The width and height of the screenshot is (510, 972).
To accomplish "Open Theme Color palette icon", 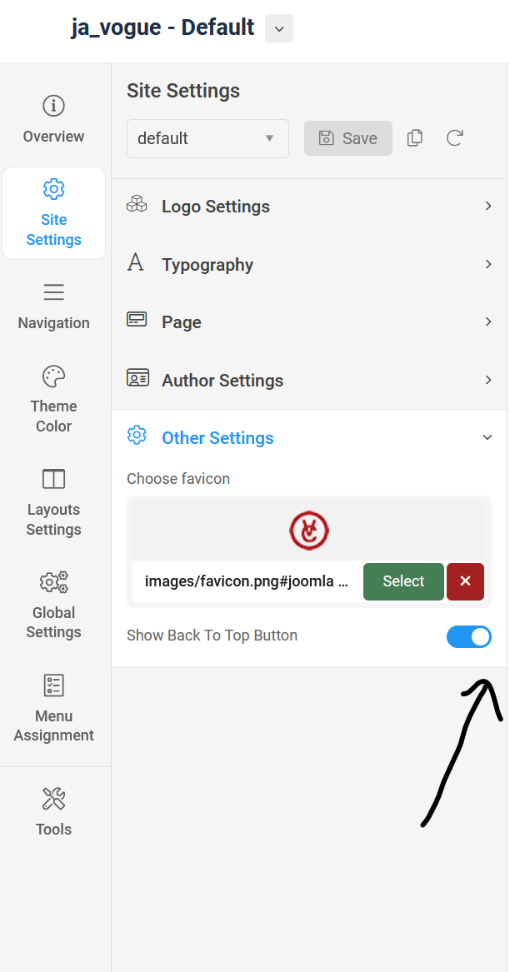I will [x=54, y=376].
